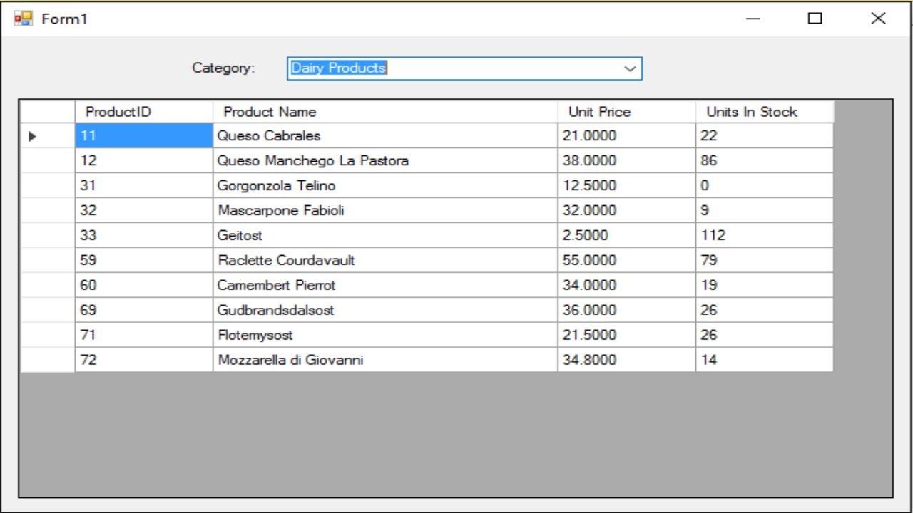
Task: Click the Queso Manchego La Pastora cell
Action: coord(385,160)
